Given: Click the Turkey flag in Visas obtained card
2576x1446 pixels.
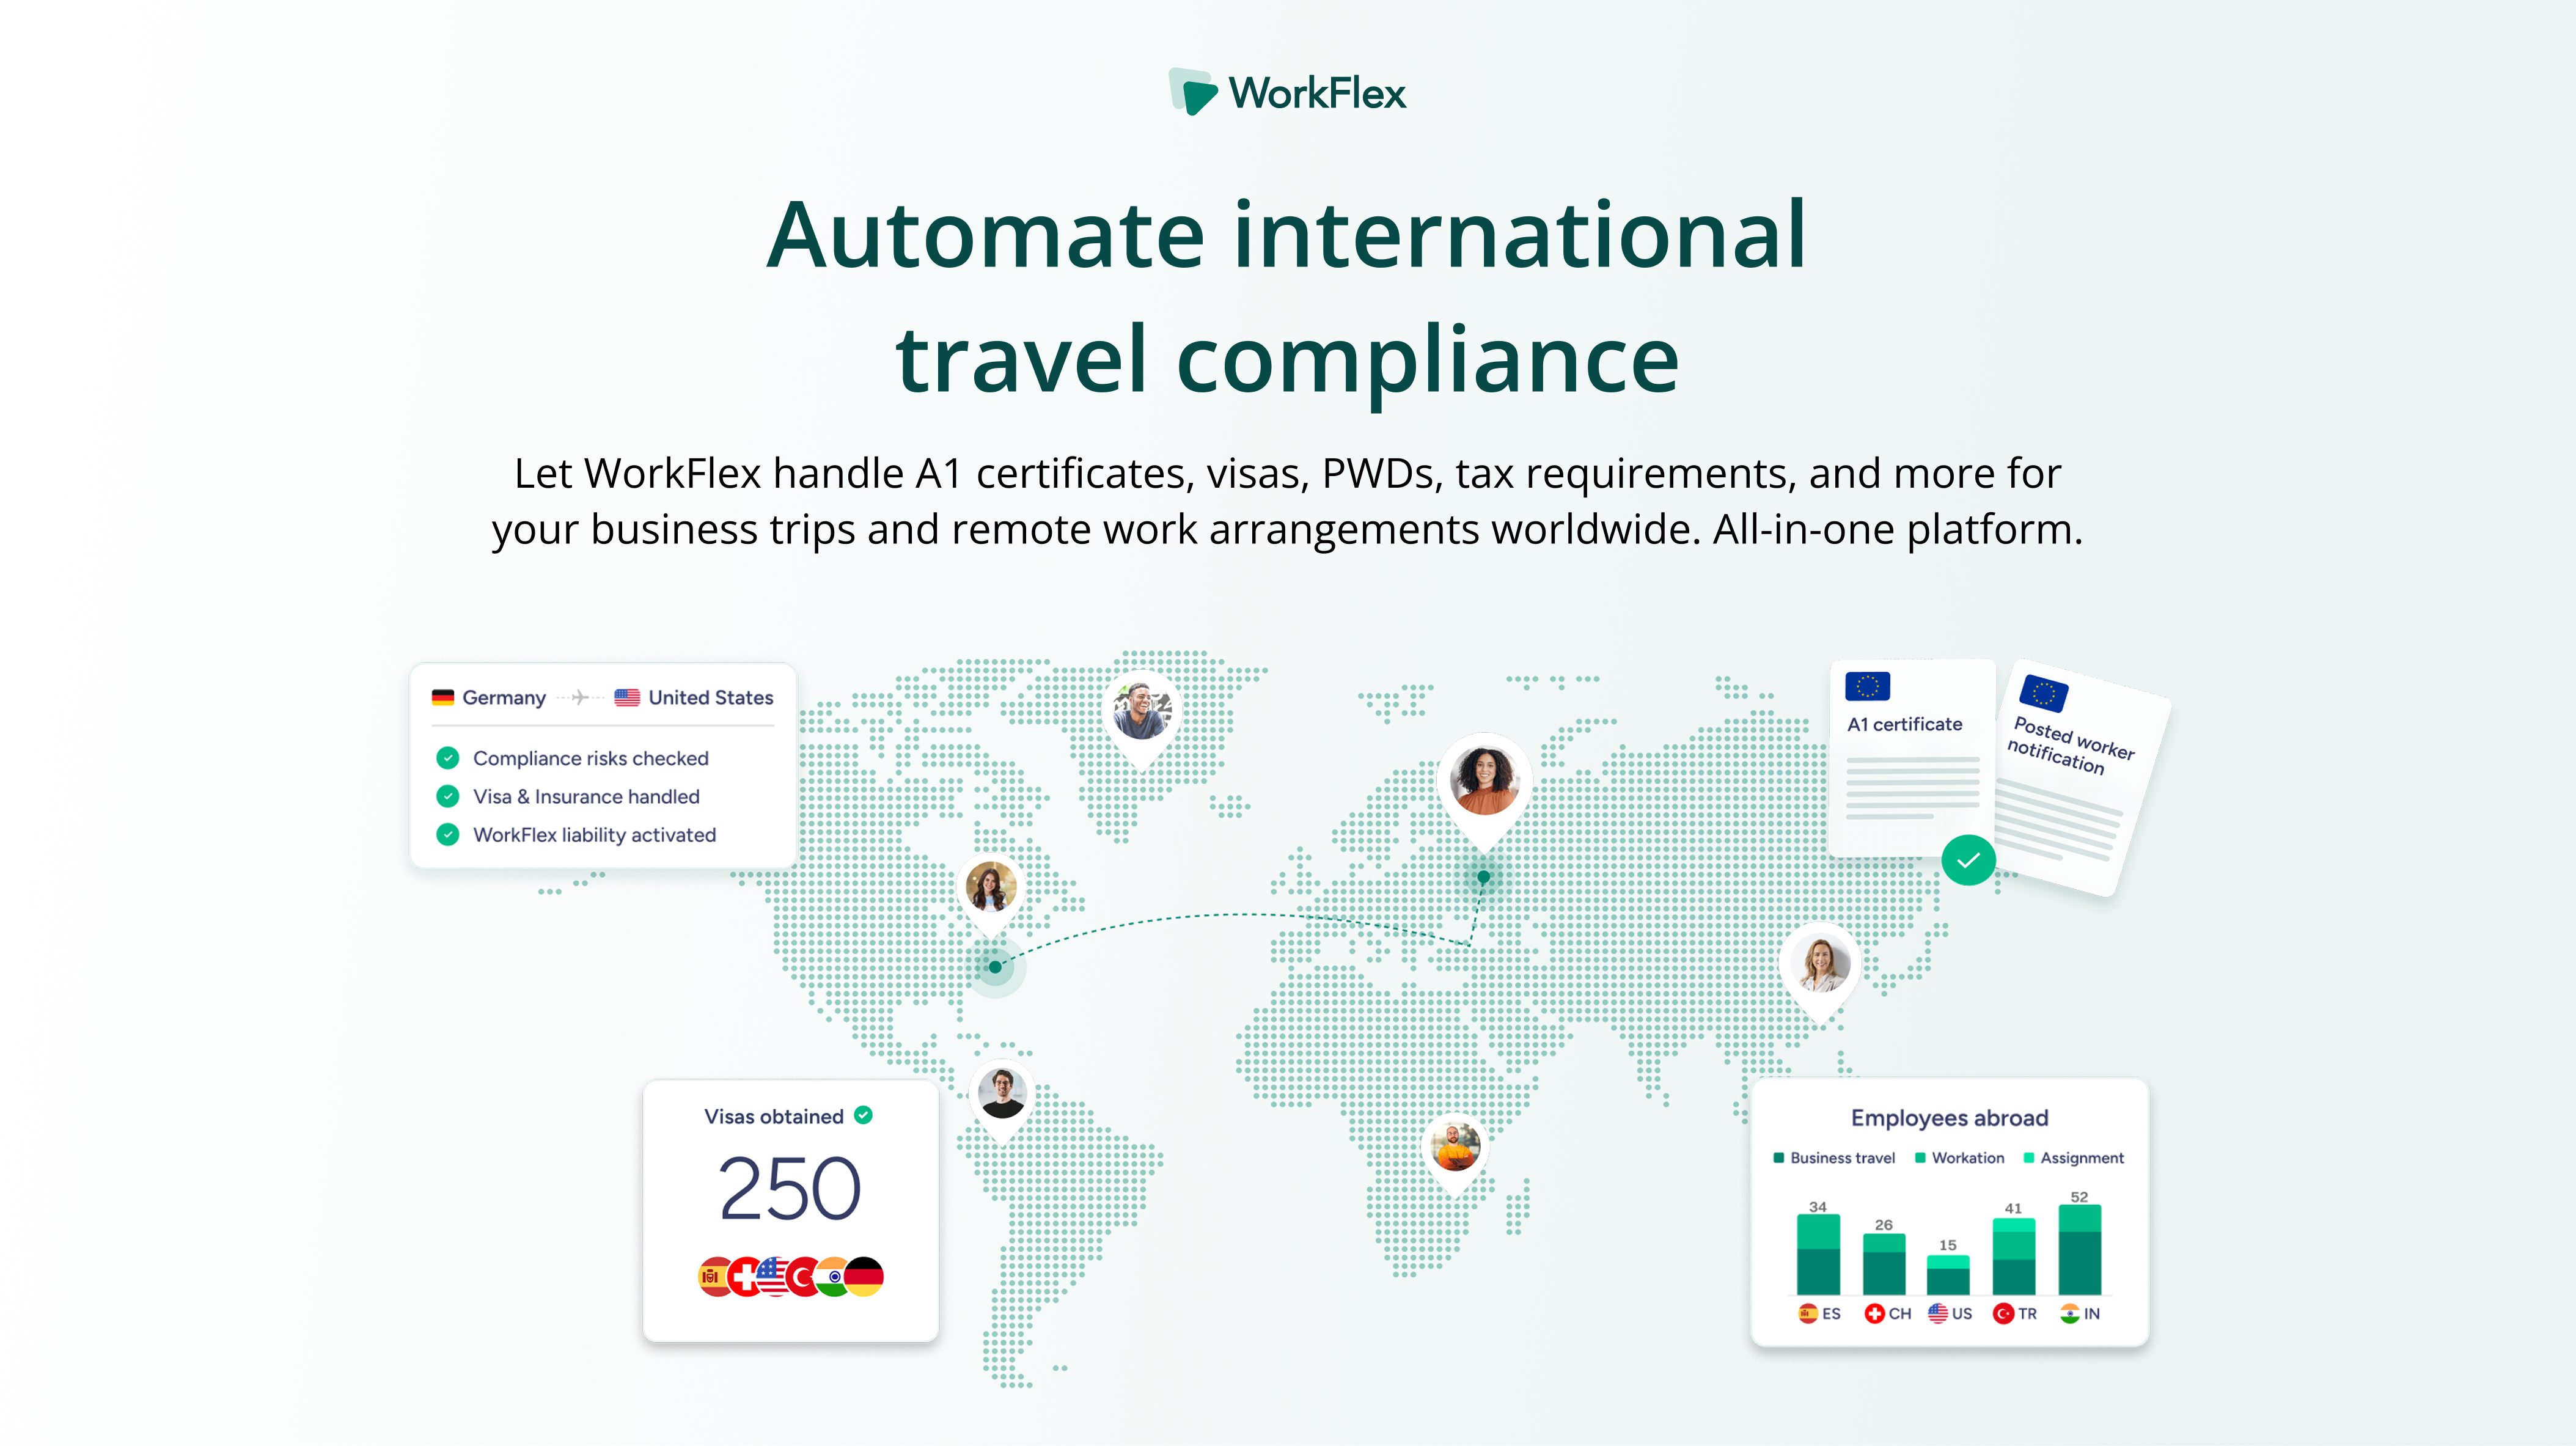Looking at the screenshot, I should tap(803, 1276).
